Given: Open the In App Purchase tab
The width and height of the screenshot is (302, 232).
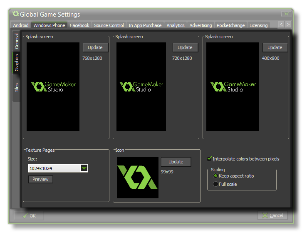Looking at the screenshot, I should pos(145,25).
